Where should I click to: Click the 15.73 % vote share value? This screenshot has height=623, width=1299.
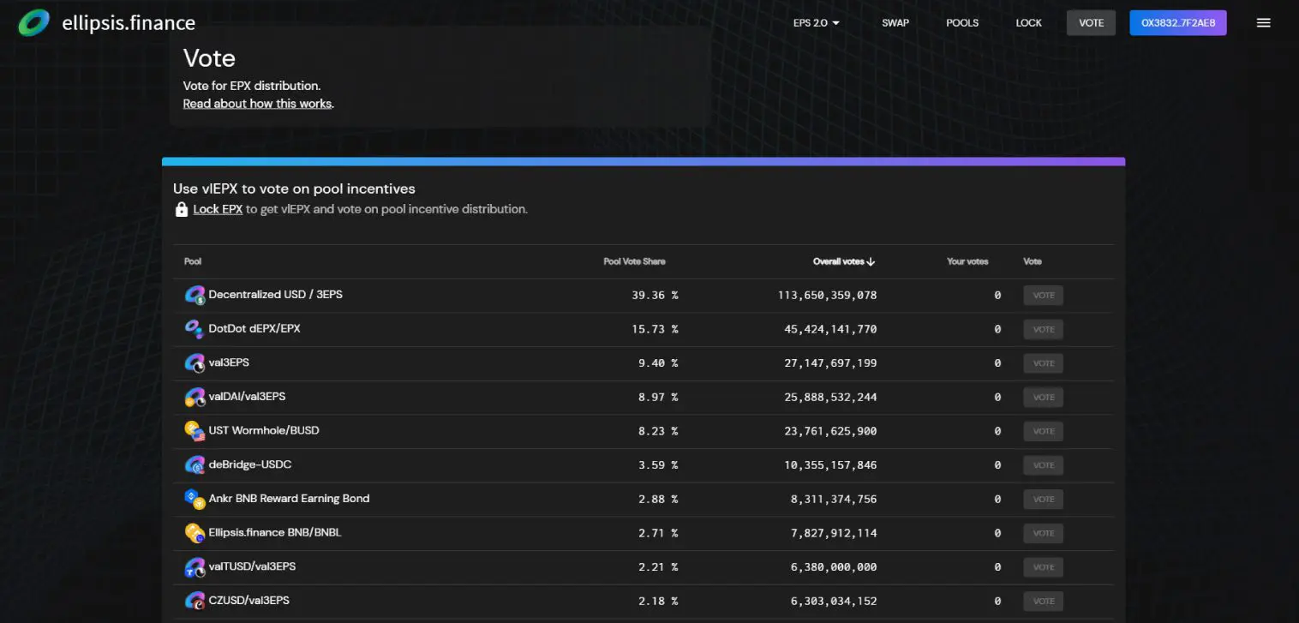pos(655,329)
